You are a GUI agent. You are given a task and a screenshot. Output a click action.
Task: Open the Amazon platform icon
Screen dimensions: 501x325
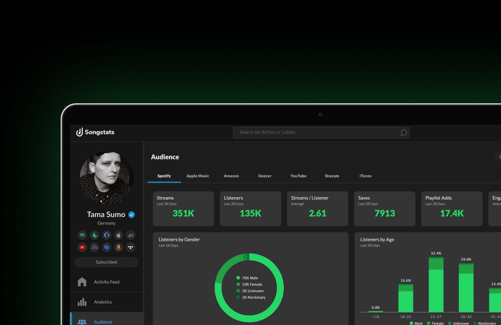119,247
